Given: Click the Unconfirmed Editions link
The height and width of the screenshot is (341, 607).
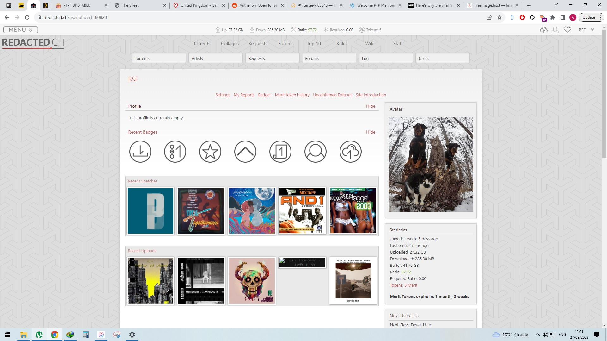Looking at the screenshot, I should click(332, 95).
